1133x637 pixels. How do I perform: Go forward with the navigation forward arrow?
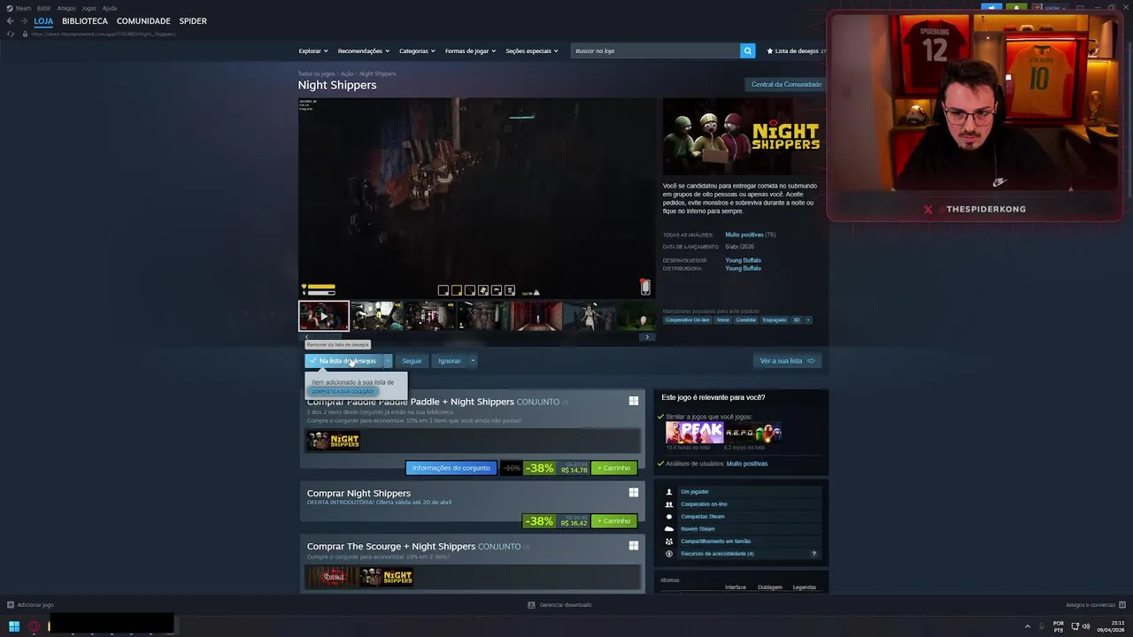pyautogui.click(x=22, y=20)
